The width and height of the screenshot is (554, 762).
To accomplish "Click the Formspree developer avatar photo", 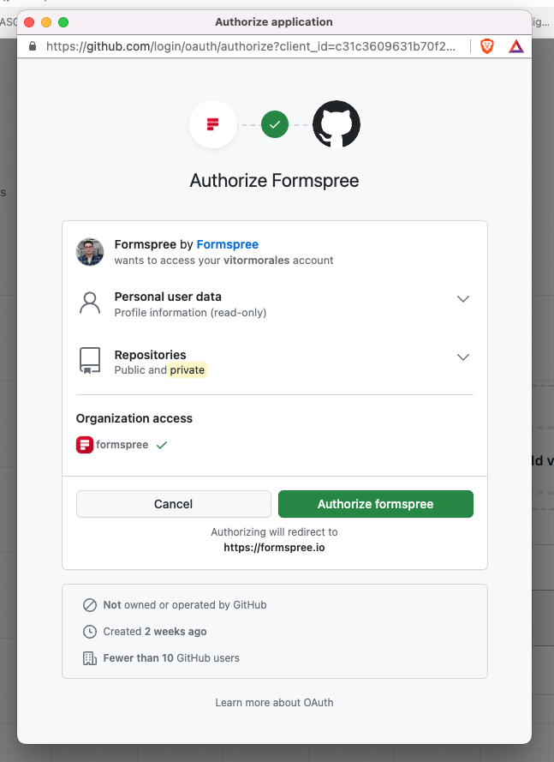I will tap(90, 252).
